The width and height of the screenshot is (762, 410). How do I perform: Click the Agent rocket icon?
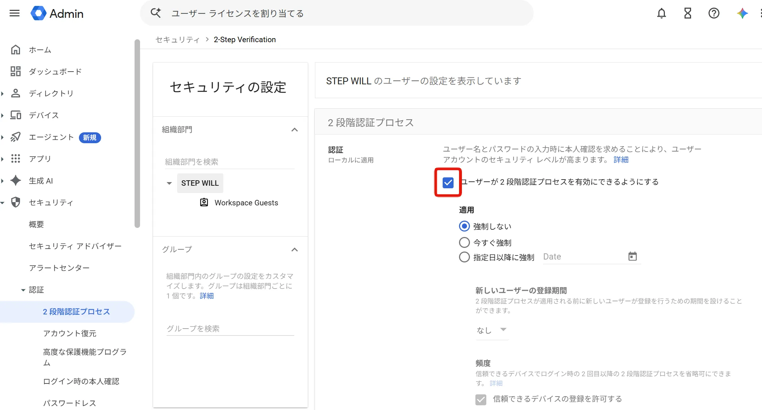16,137
